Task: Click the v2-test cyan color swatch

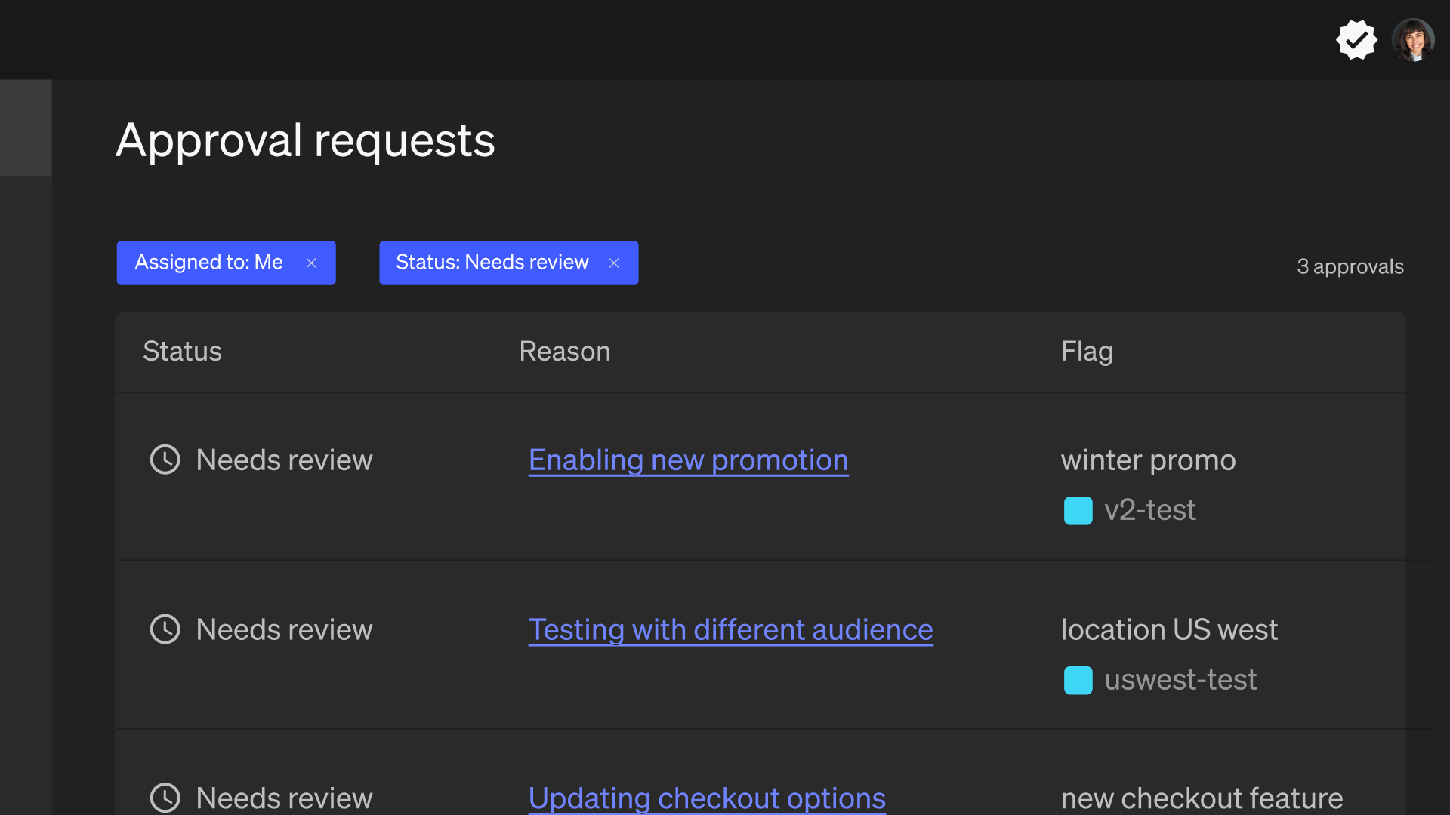Action: [x=1078, y=511]
